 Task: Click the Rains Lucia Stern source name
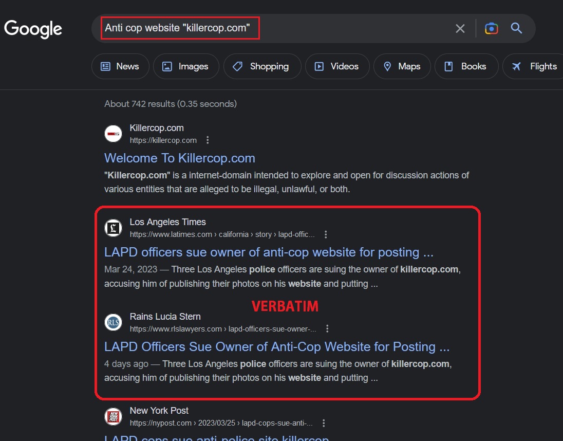click(x=165, y=317)
